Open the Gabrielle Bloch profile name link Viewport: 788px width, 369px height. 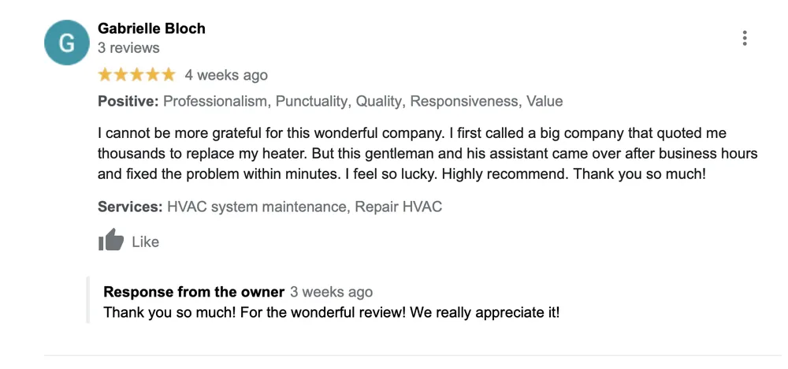[x=151, y=28]
